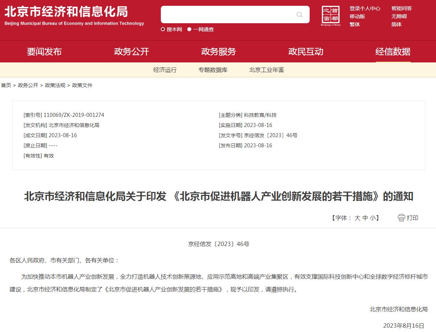Open the 智能问答 link

(x=402, y=8)
